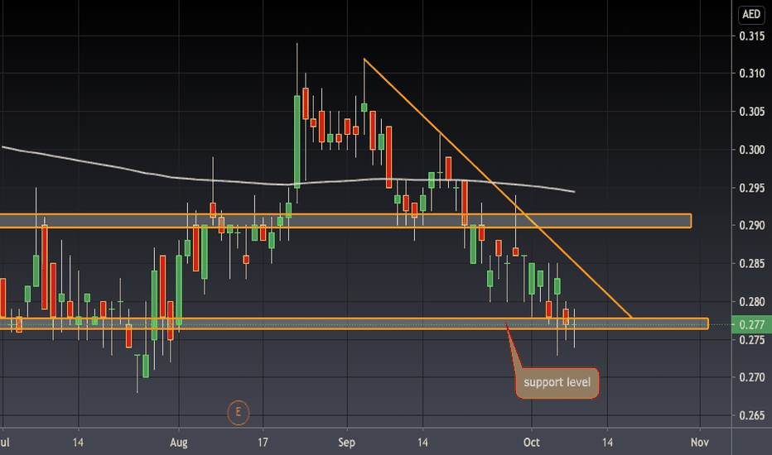Click the current price tag 0.277
Image resolution: width=772 pixels, height=455 pixels.
(751, 324)
